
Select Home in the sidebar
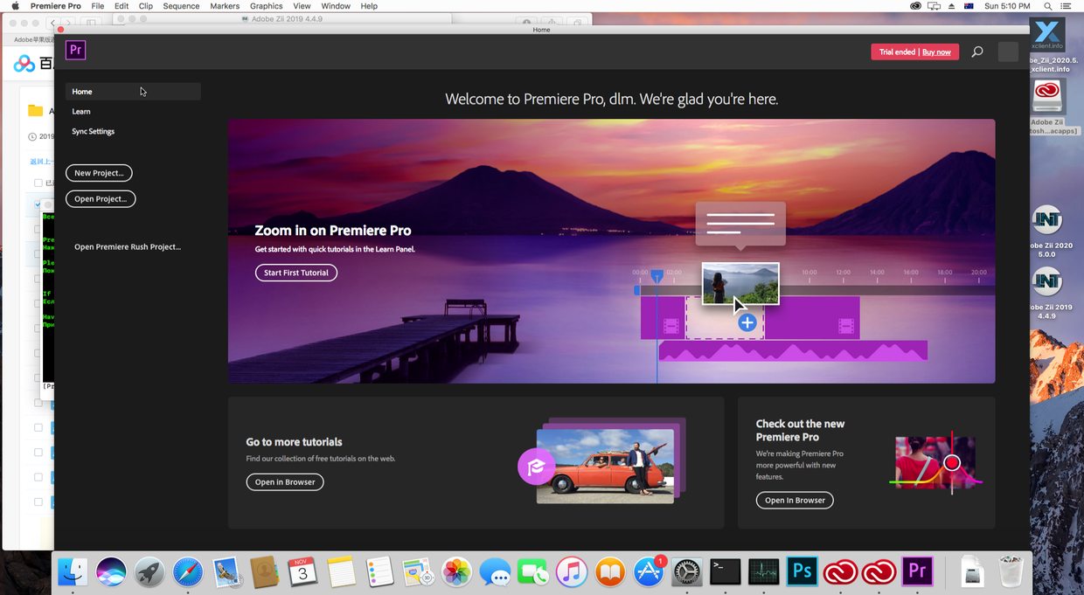133,92
